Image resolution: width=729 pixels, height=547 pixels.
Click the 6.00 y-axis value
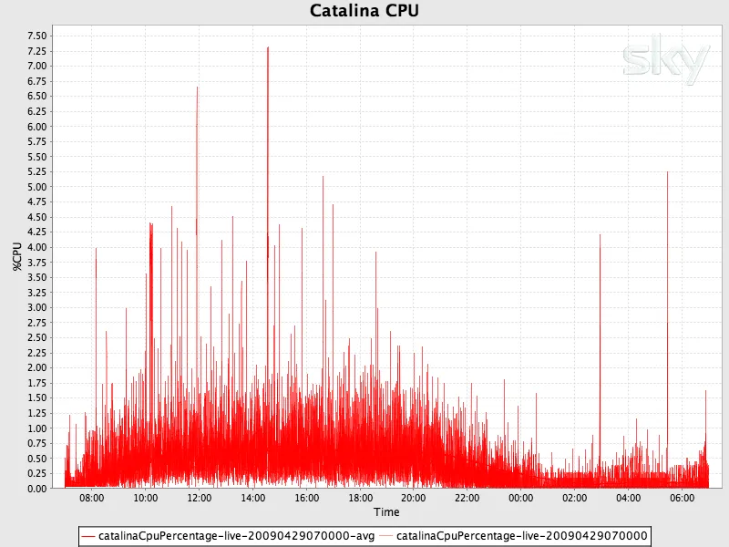coord(37,127)
